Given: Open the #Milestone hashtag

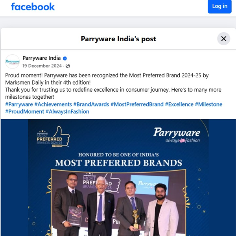Looking at the screenshot, I should coord(208,104).
